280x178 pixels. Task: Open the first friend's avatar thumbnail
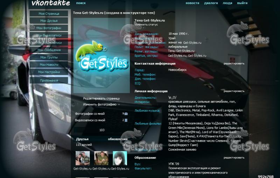(x=83, y=158)
